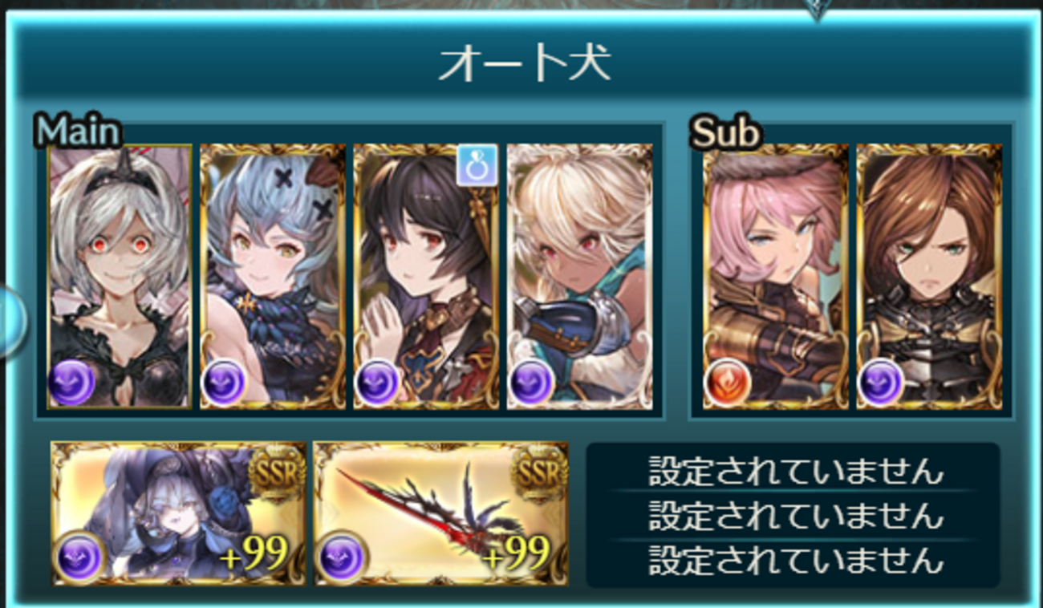Open the SSR red spear weapon card
This screenshot has width=1043, height=608.
point(441,513)
